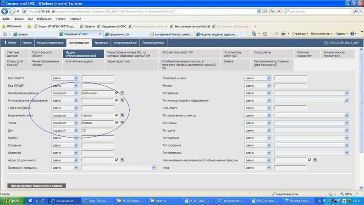Click the Меню button in navigation bar

[10, 43]
